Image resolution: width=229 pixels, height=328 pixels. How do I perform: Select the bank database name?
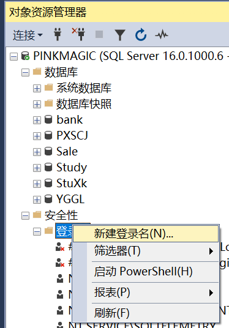click(70, 120)
